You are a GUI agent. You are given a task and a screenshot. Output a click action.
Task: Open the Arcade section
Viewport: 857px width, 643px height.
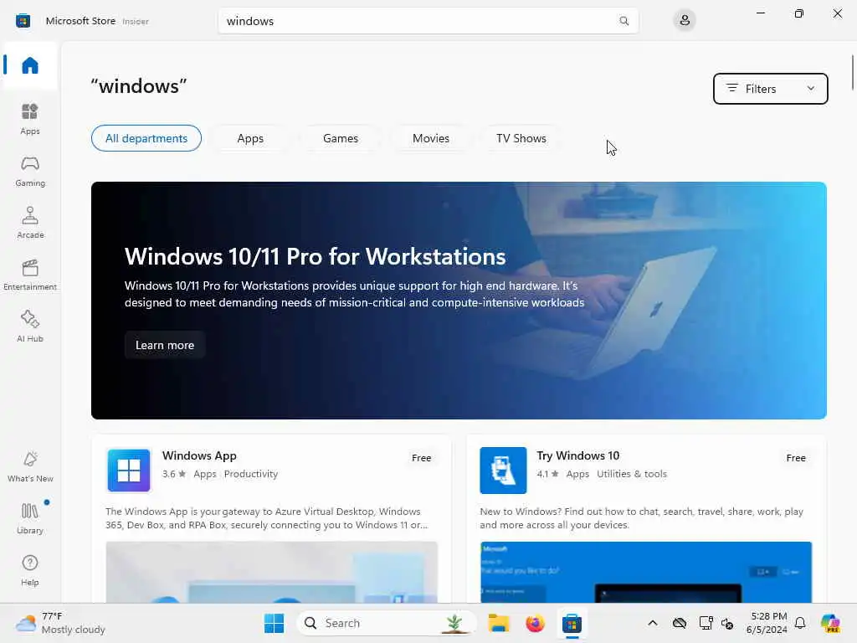(30, 223)
